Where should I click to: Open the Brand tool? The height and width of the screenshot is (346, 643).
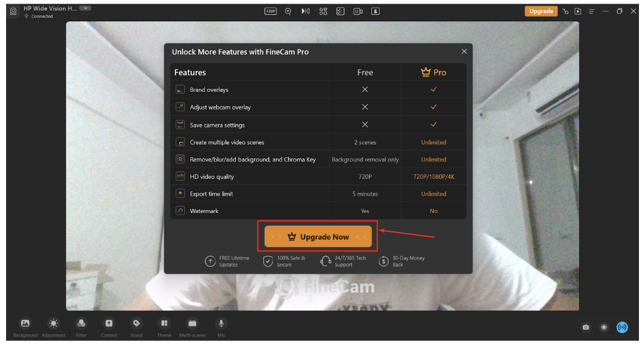tap(136, 327)
